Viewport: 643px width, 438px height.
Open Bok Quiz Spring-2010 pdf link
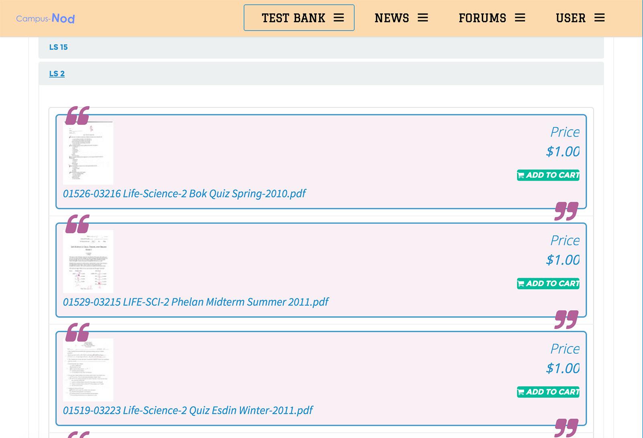point(184,193)
